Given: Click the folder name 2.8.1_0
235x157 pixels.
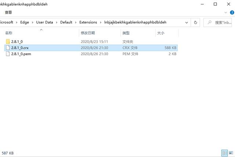Looking at the screenshot, I should [x=17, y=42].
